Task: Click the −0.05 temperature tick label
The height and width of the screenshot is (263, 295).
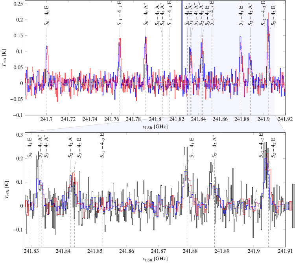Action: point(17,99)
